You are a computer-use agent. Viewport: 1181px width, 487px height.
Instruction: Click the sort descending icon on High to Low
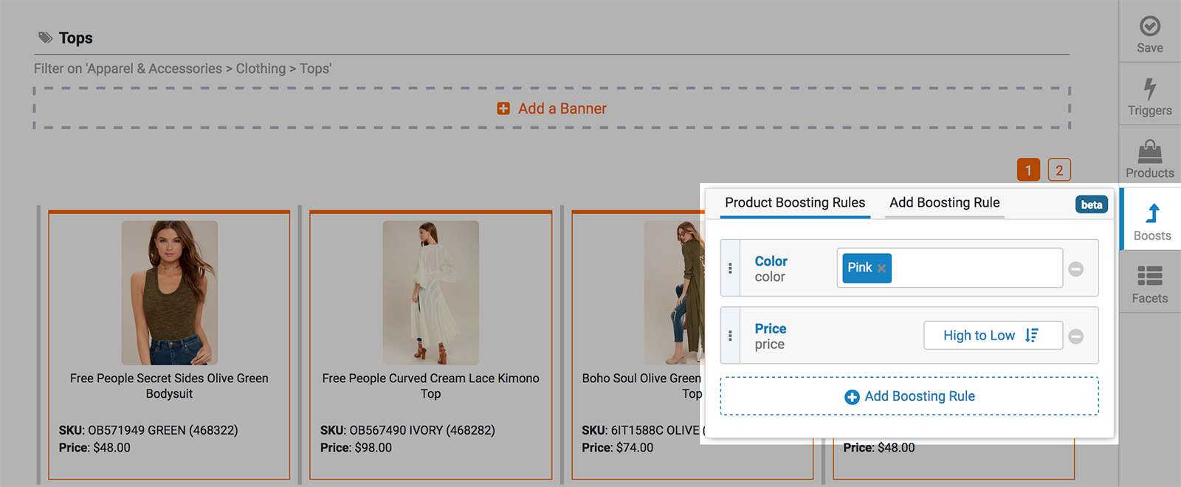pos(1032,336)
